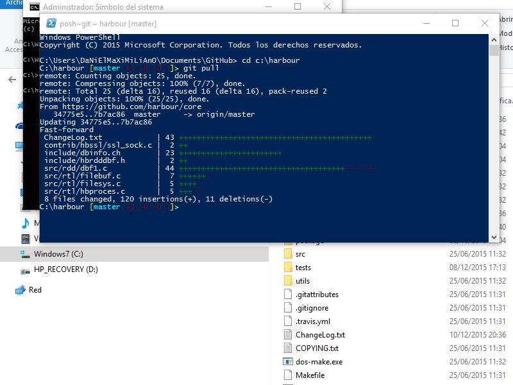Maximize the posh~git PowerShell window

point(455,24)
